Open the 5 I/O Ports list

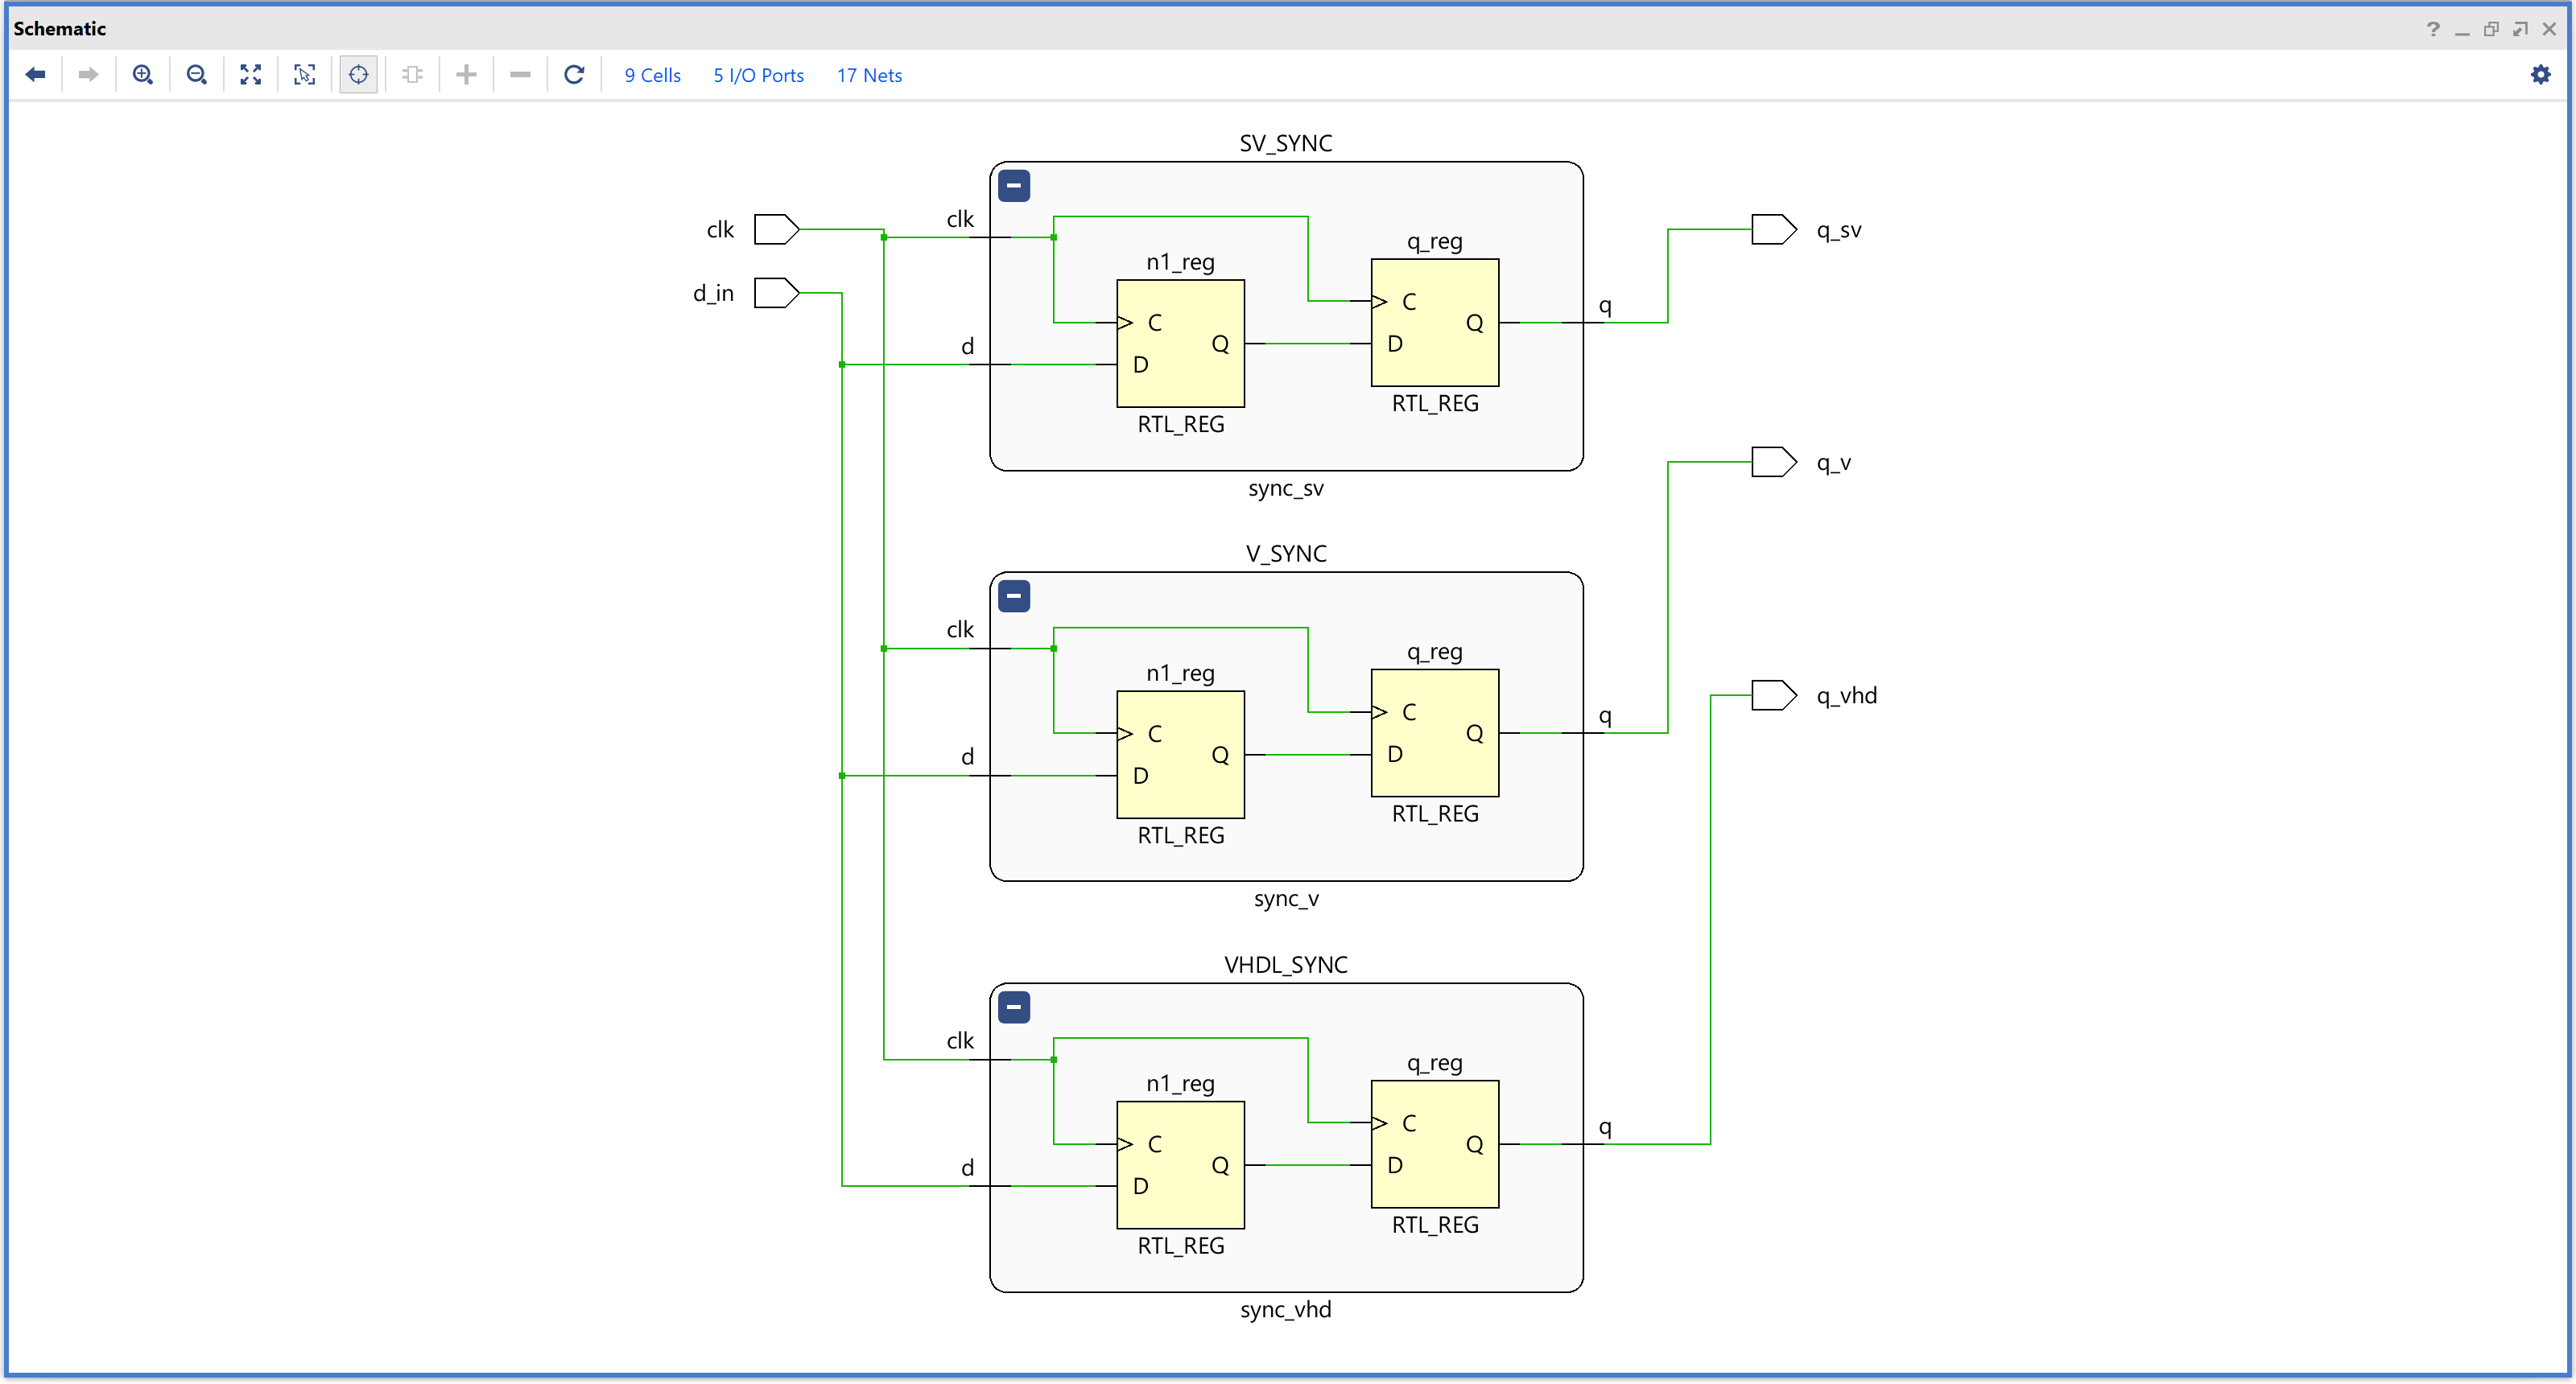click(758, 74)
